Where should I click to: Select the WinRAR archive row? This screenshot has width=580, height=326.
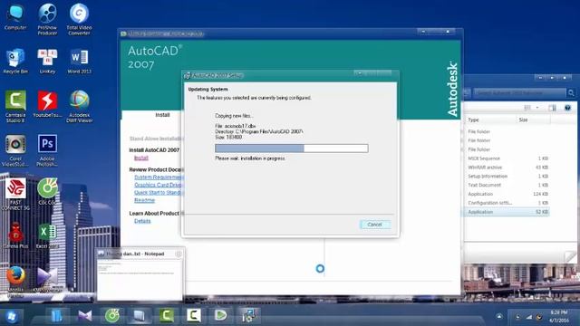point(507,167)
